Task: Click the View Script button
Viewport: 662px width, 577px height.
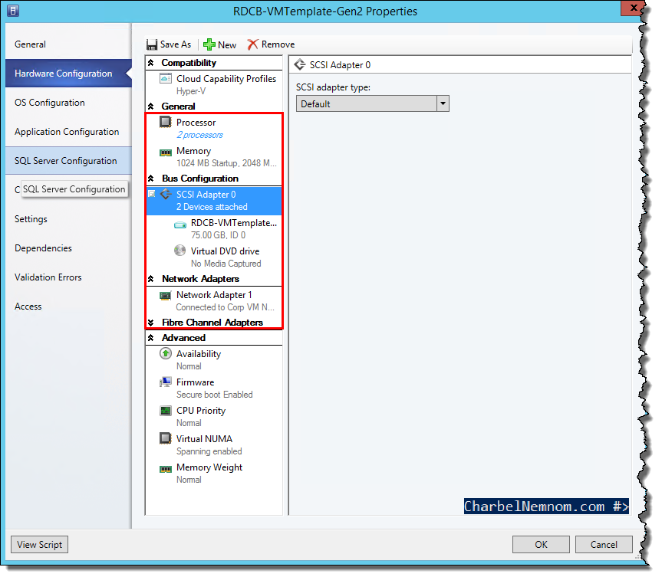Action: pyautogui.click(x=39, y=545)
